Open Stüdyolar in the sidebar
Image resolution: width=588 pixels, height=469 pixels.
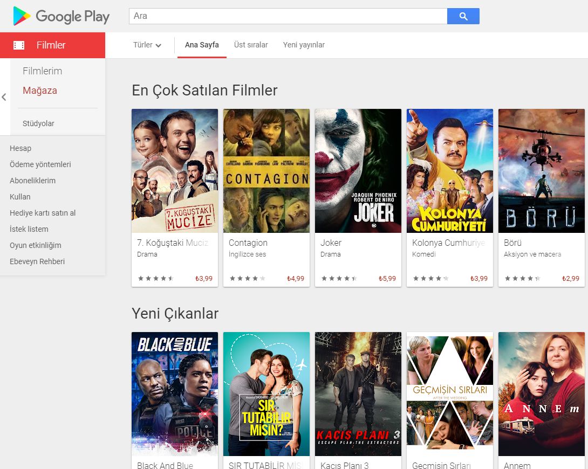tap(38, 123)
